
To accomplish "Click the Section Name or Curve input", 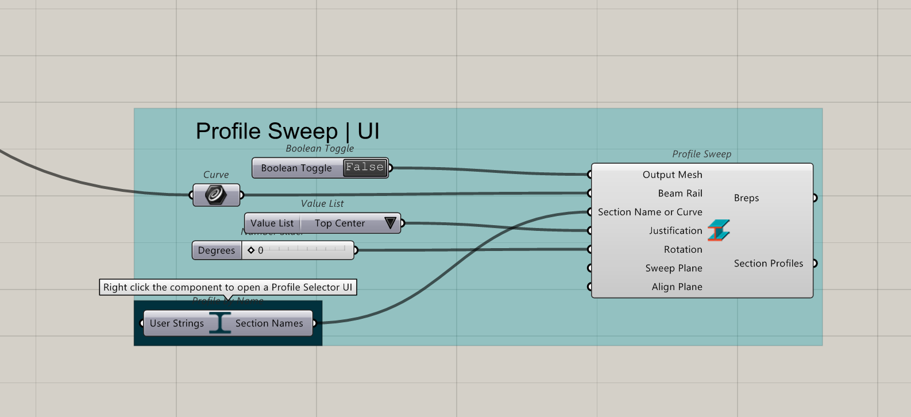I will click(x=650, y=212).
